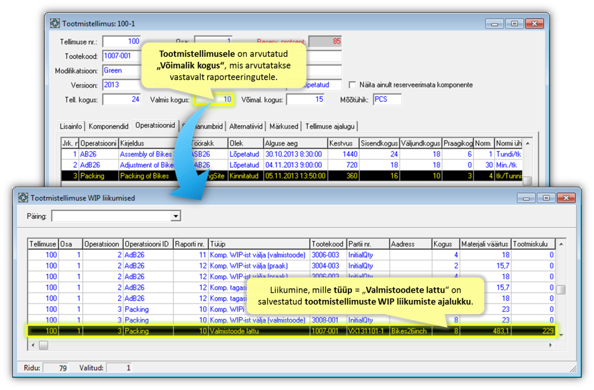
Task: Switch to the Komponendid tab
Action: point(108,127)
